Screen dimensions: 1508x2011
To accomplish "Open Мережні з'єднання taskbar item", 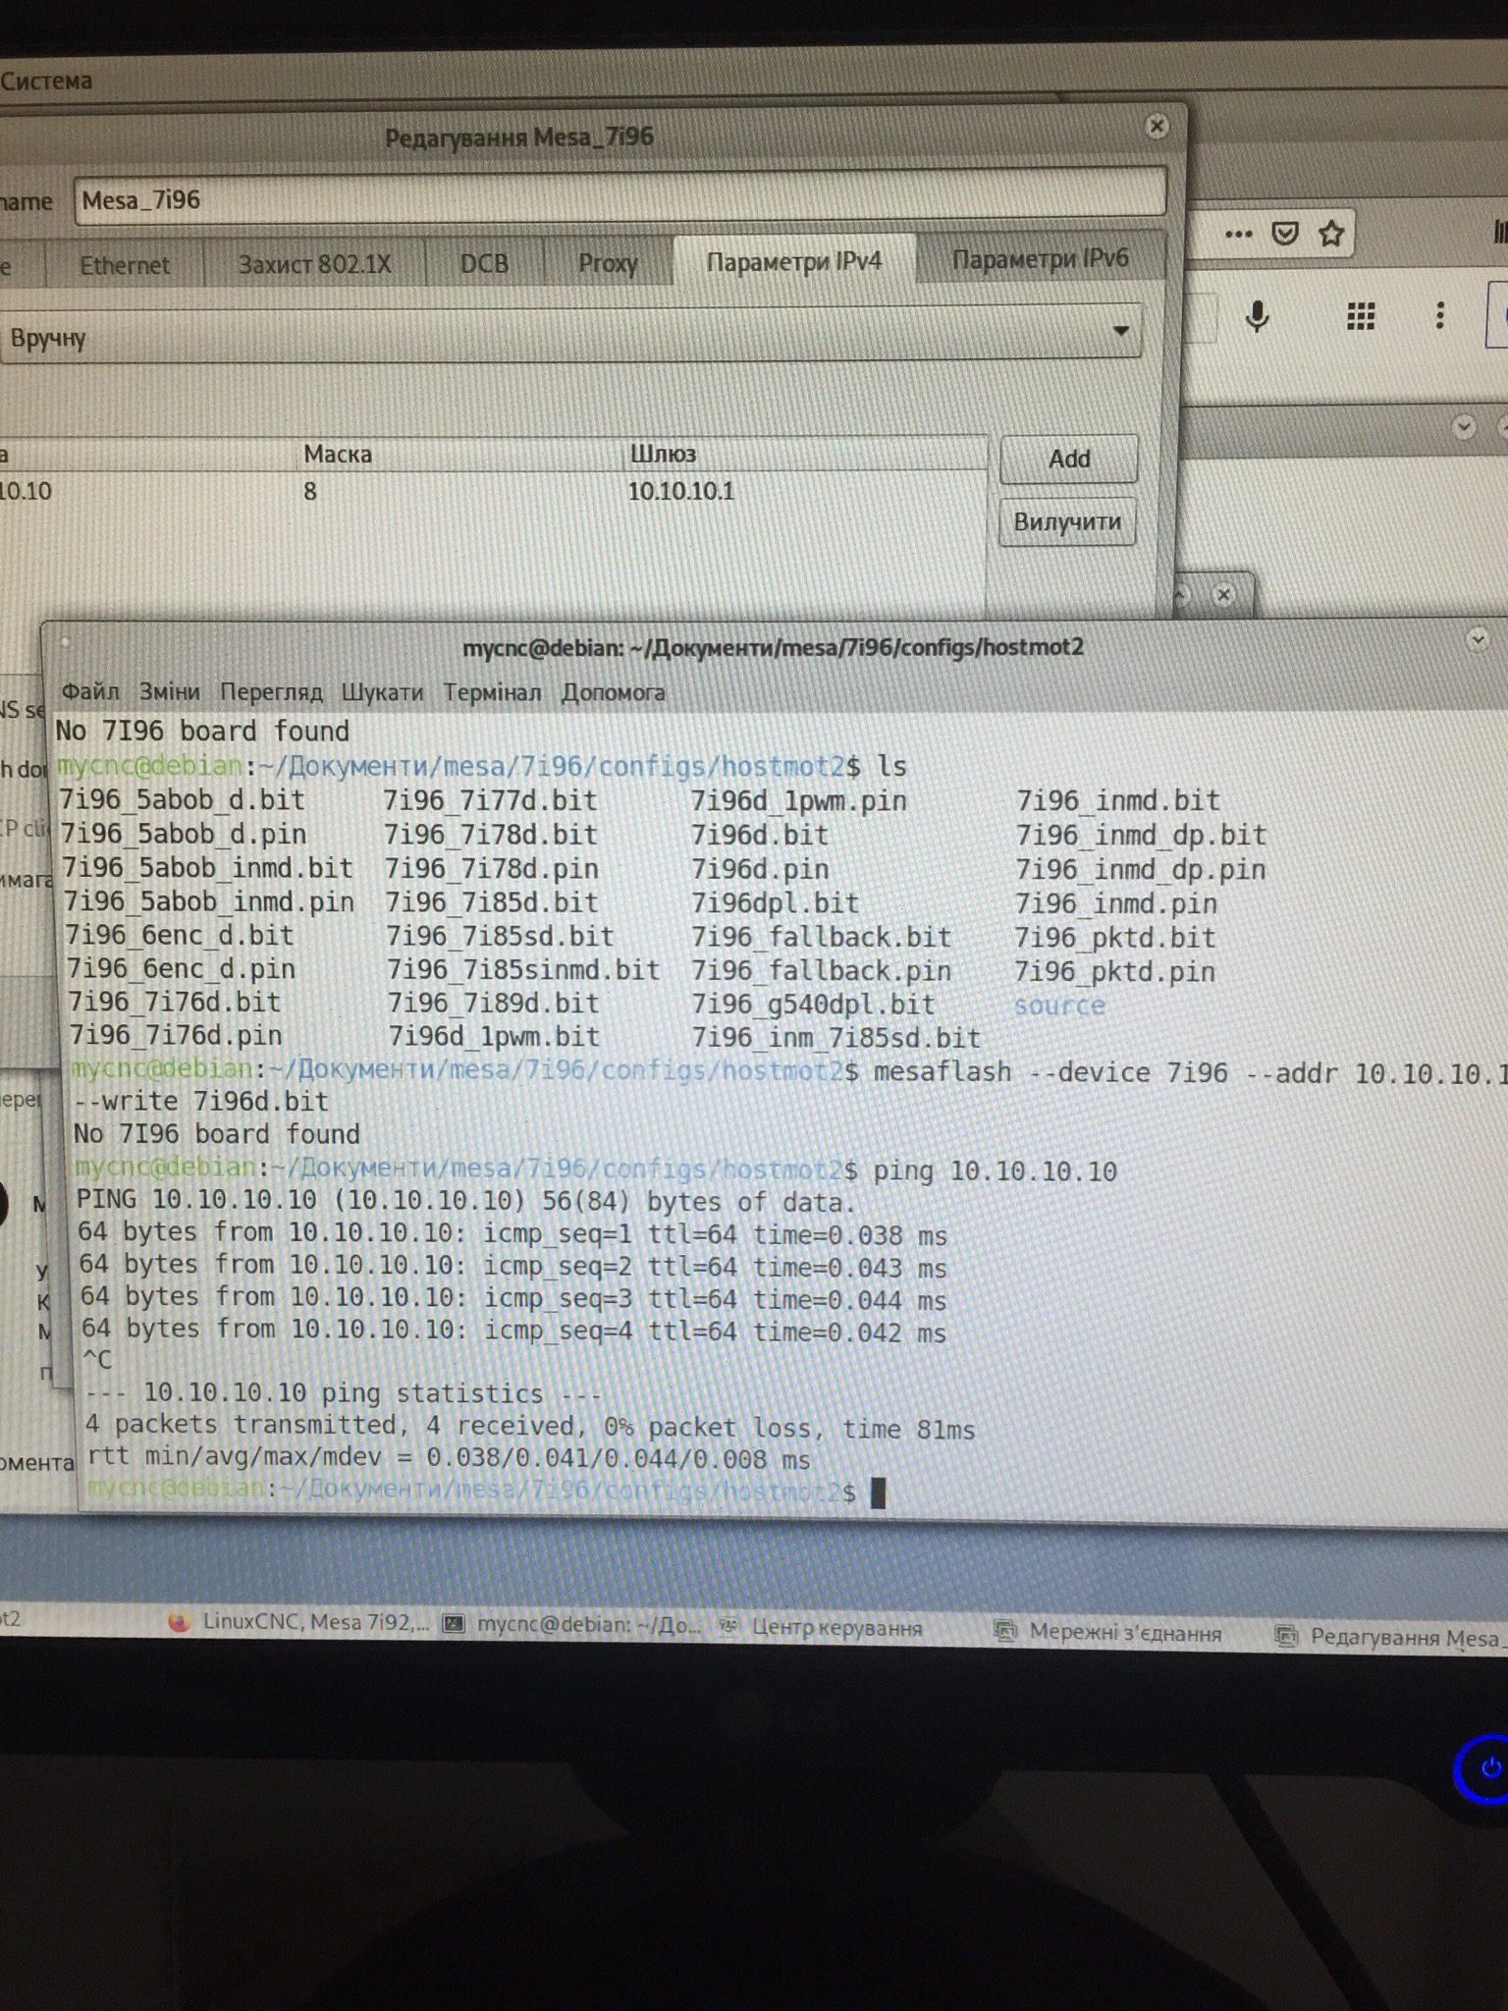I will coord(1107,1633).
